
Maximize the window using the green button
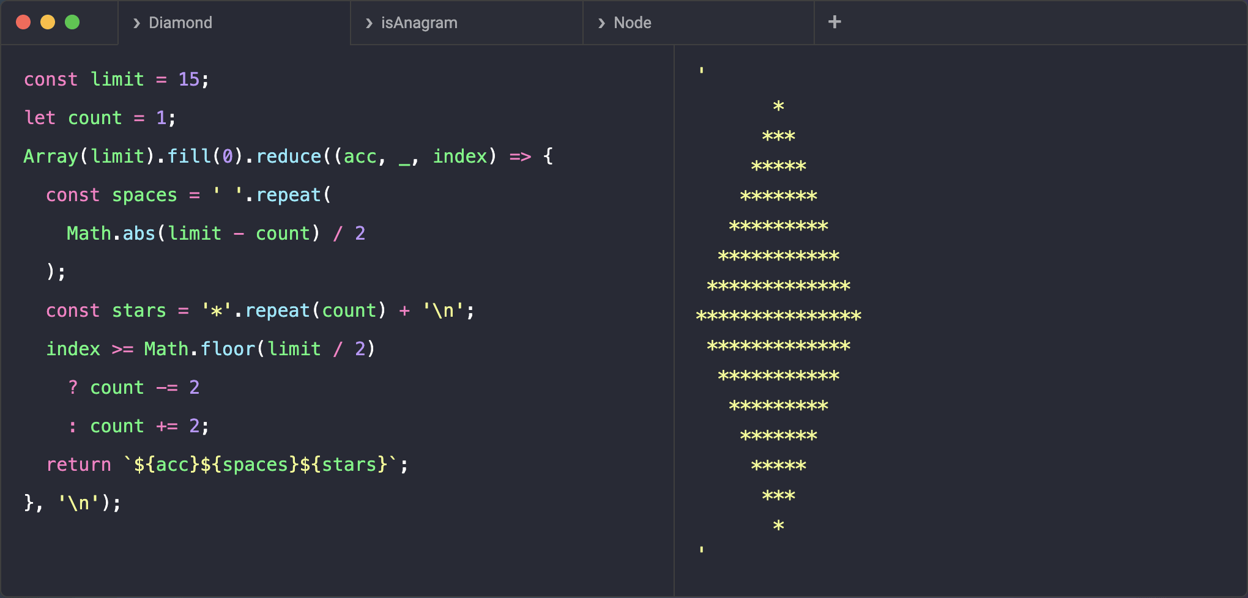pyautogui.click(x=72, y=22)
